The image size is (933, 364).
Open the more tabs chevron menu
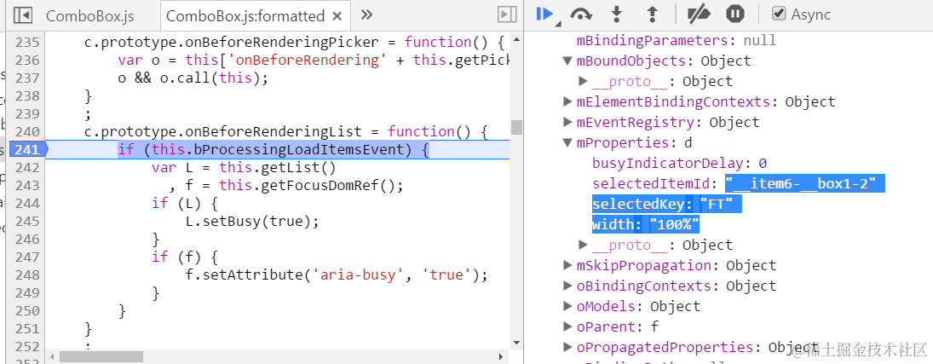tap(366, 14)
